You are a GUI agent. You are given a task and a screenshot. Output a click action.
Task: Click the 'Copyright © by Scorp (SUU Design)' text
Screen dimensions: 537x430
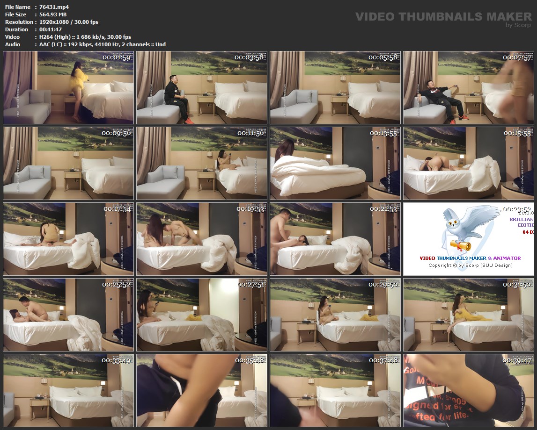click(x=470, y=265)
